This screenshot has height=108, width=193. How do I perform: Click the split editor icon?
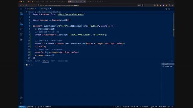169,9
